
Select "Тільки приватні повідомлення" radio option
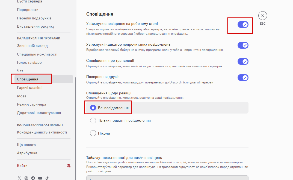coord(93,120)
